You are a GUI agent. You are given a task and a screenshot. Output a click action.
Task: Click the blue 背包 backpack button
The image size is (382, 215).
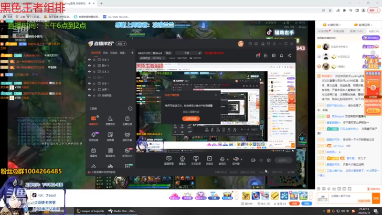click(307, 204)
